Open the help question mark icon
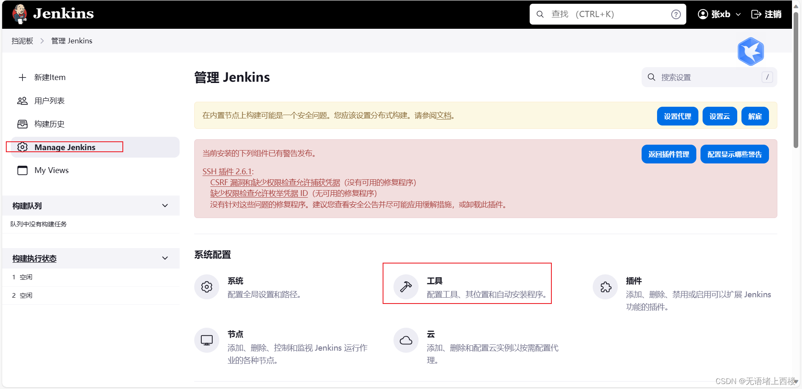The height and width of the screenshot is (389, 802). click(x=675, y=14)
